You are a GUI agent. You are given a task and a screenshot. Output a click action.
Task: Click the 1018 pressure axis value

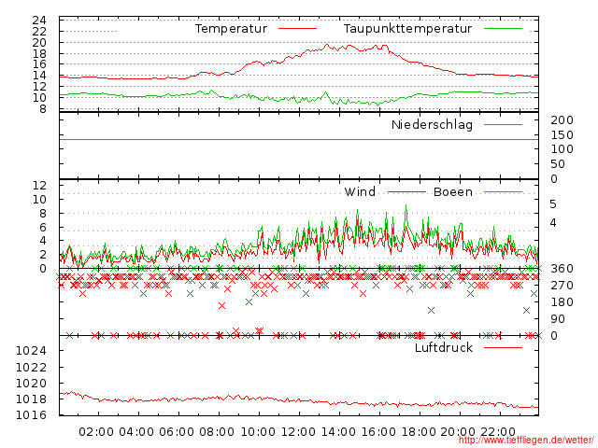pos(31,399)
